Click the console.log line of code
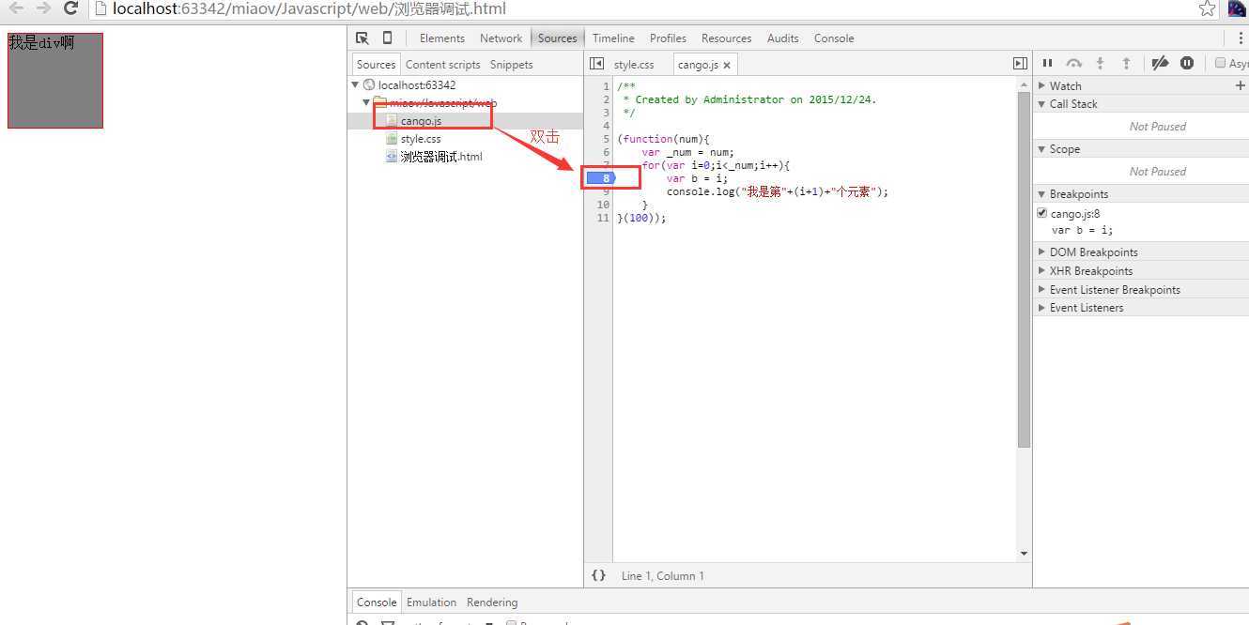This screenshot has width=1249, height=625. tap(777, 191)
